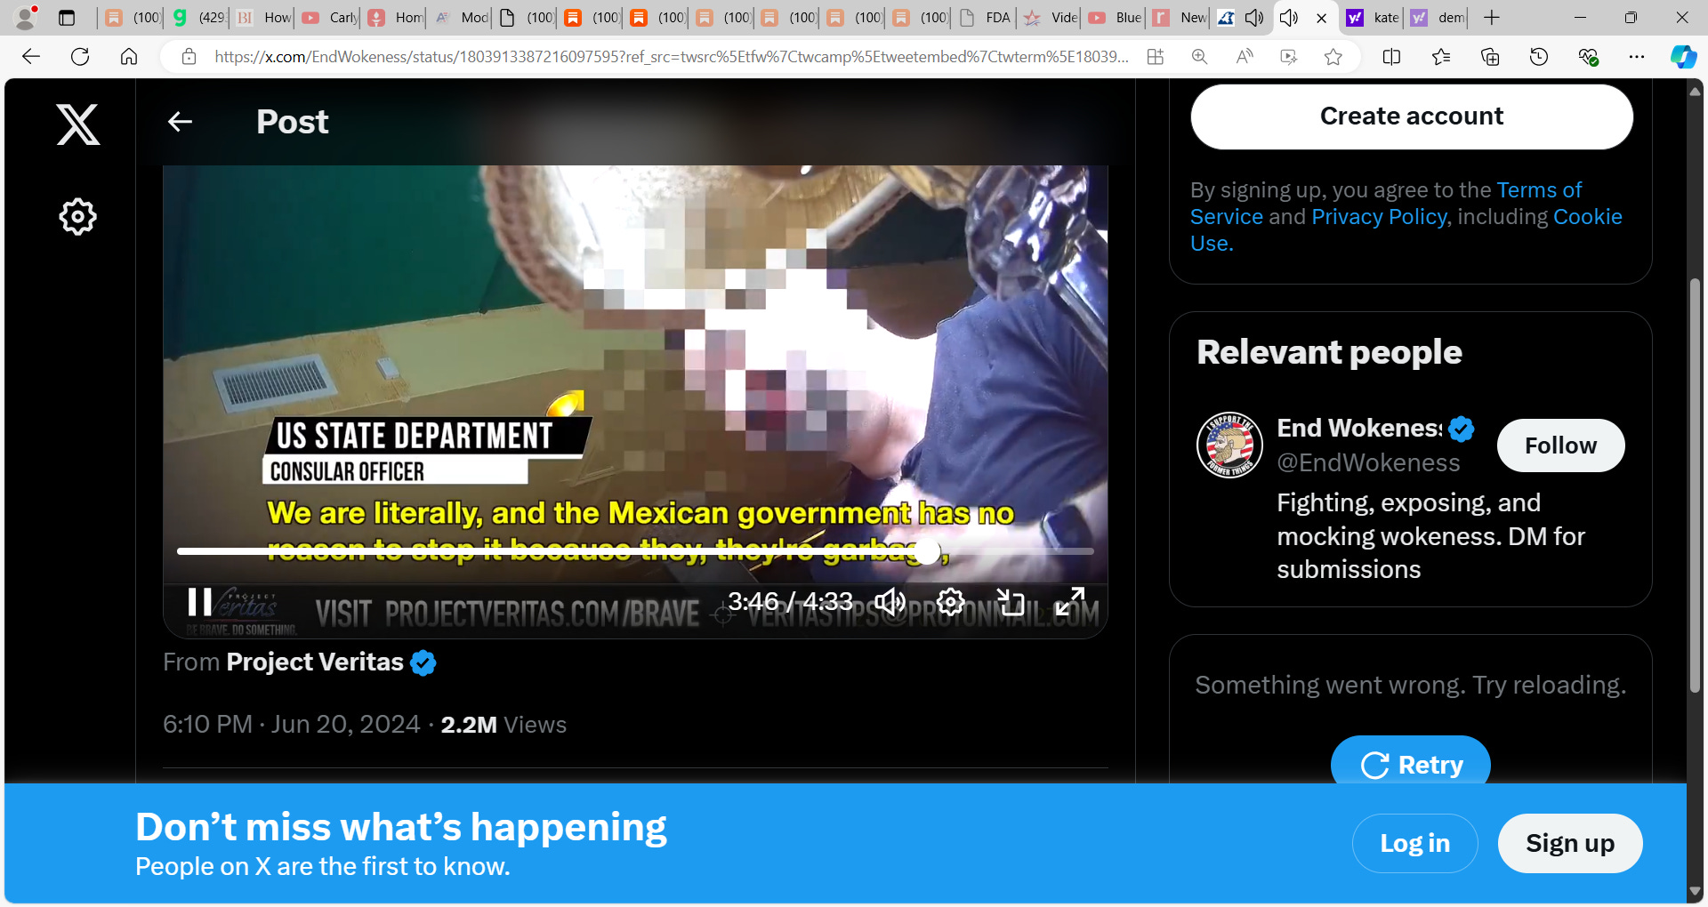Open the browser profile icon
Image resolution: width=1708 pixels, height=907 pixels.
point(27,17)
